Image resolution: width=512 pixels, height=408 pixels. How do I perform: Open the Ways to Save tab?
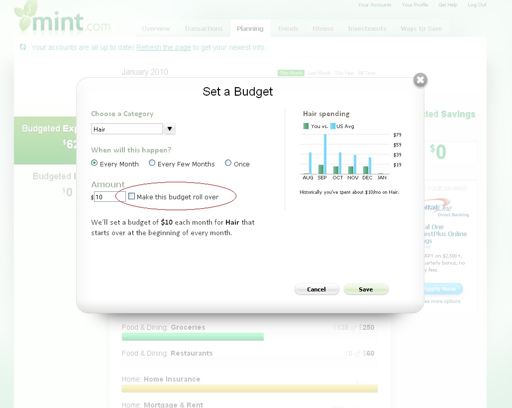click(x=421, y=29)
